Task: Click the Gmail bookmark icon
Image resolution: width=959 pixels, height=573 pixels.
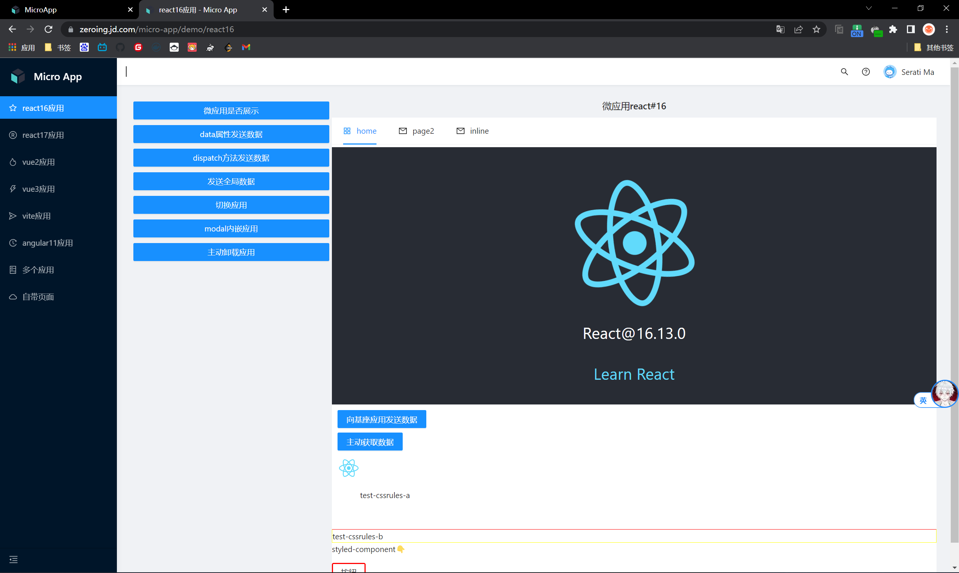Action: (246, 48)
